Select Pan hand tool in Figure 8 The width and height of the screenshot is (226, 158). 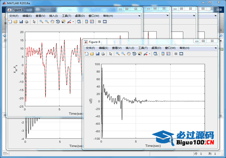click(129, 54)
